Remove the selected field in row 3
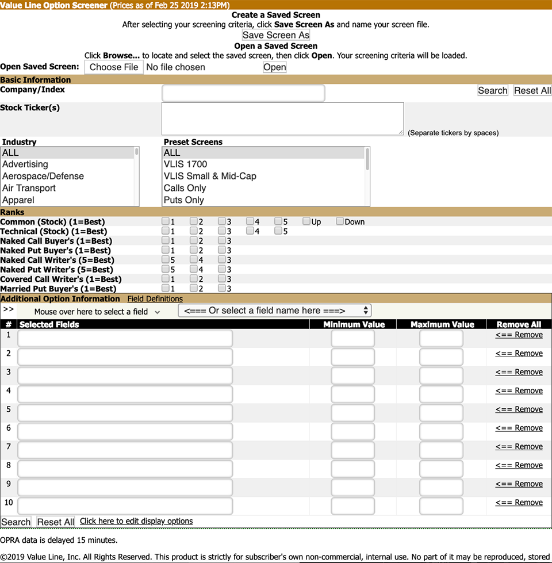Viewport: 552px width, 563px height. 519,372
